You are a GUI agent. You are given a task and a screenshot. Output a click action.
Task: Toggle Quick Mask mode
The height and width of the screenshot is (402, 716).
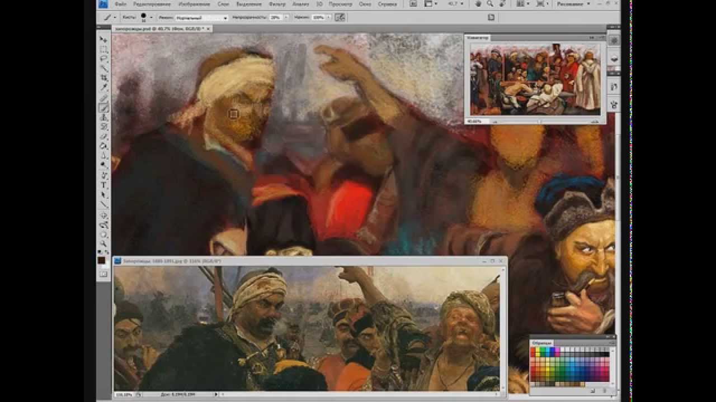[103, 274]
